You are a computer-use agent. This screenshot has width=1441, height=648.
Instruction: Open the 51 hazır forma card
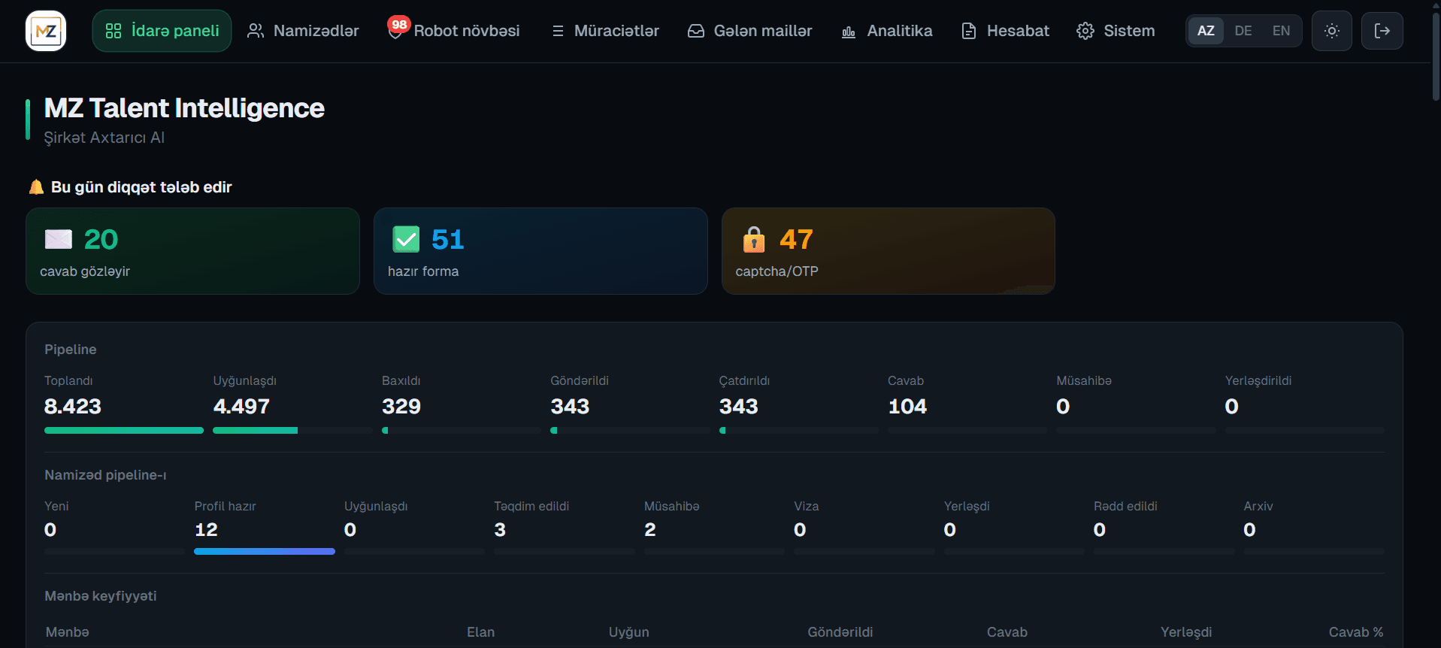(540, 251)
